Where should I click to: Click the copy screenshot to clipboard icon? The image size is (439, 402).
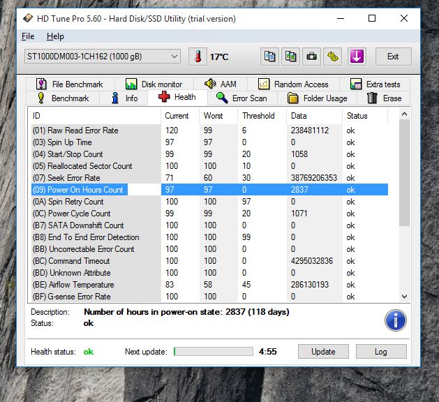pos(290,57)
